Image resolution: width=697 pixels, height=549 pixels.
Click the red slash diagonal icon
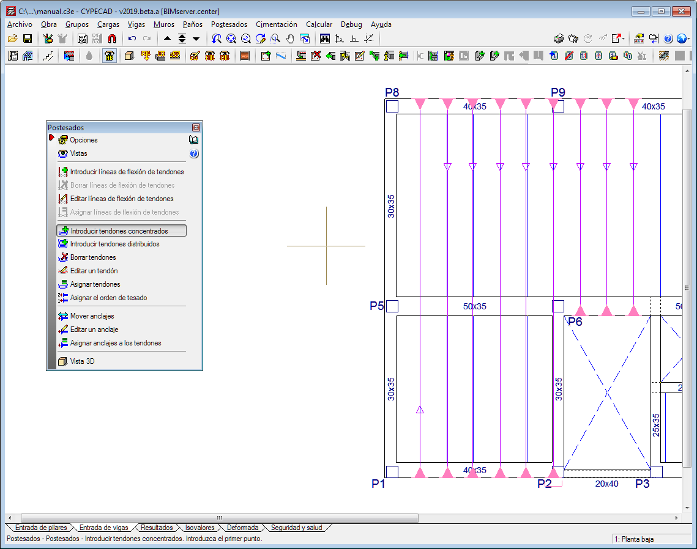coord(569,56)
